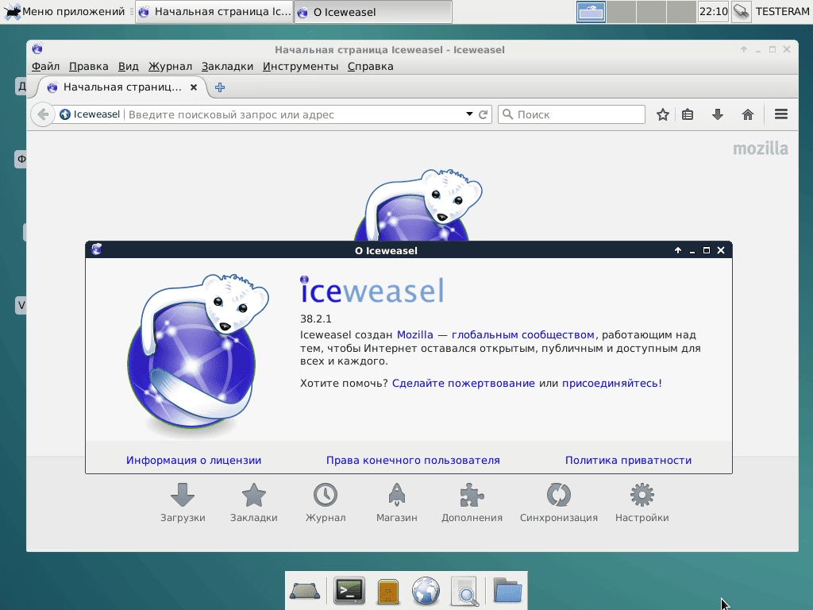Open the Вид menu
This screenshot has width=813, height=610.
128,67
